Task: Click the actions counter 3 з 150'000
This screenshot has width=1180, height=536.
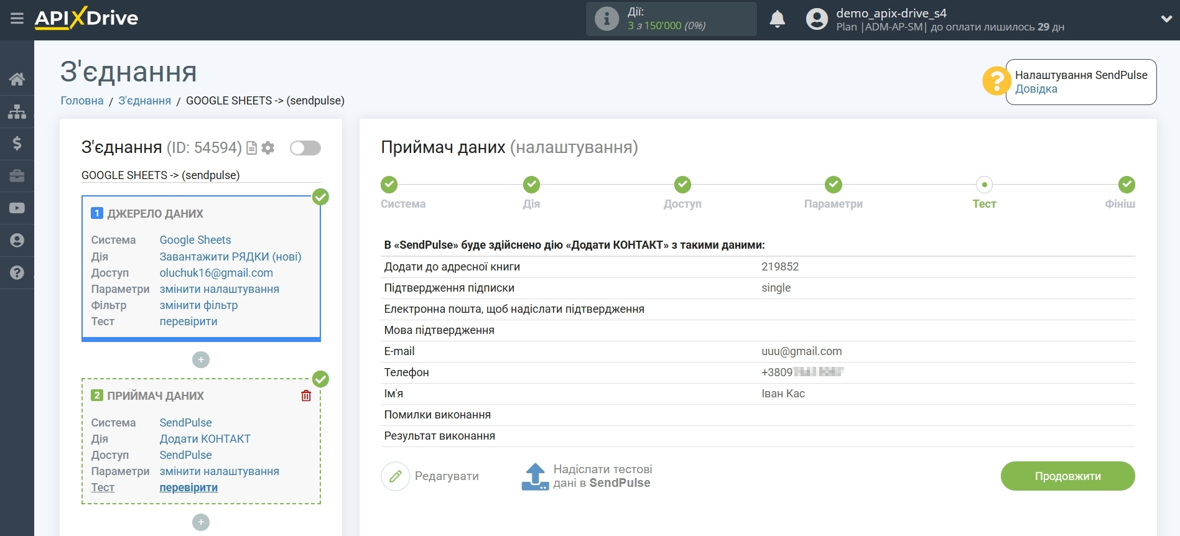Action: click(x=666, y=25)
